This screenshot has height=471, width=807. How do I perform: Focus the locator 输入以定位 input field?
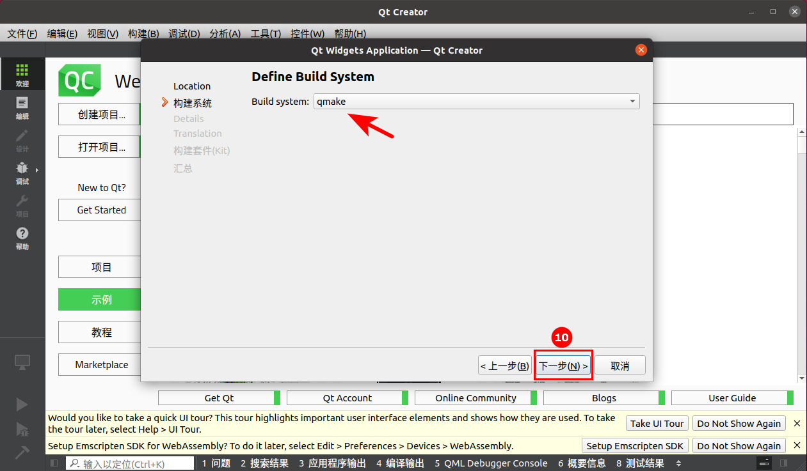coord(130,463)
